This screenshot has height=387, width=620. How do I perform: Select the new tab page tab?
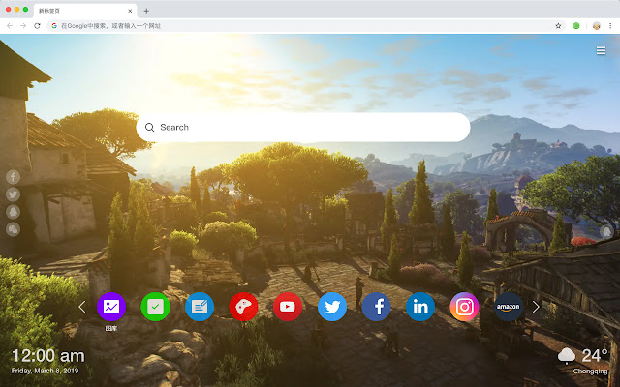(85, 11)
